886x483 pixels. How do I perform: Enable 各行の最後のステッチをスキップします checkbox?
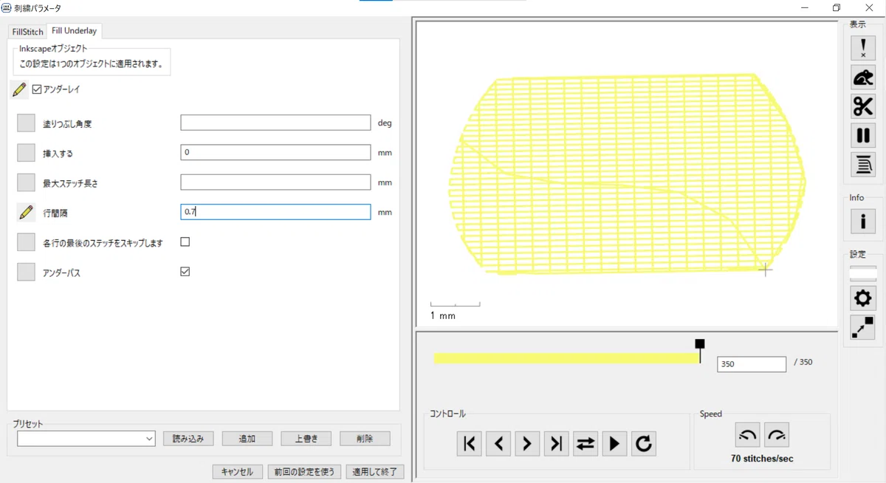coord(185,241)
